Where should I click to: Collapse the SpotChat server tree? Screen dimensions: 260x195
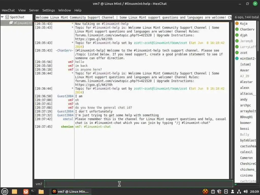(2, 17)
